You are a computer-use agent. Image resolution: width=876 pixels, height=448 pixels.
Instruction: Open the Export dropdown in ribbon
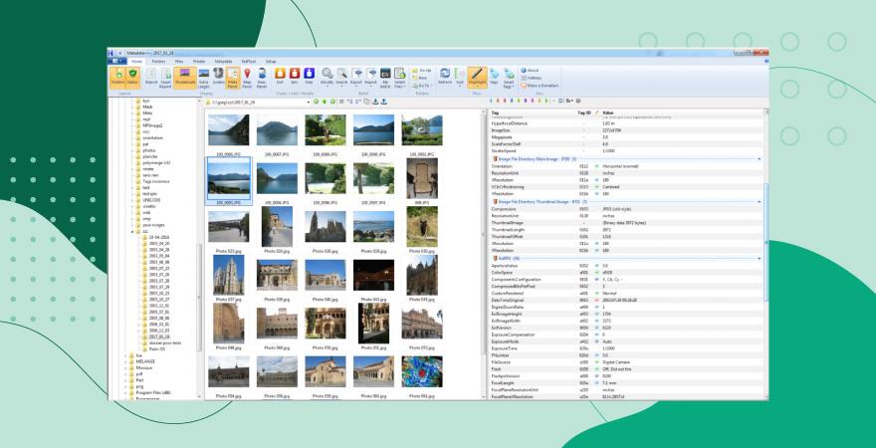[x=356, y=78]
